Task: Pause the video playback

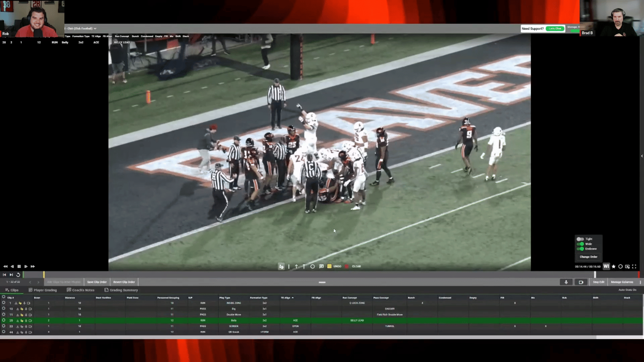Action: pos(19,266)
